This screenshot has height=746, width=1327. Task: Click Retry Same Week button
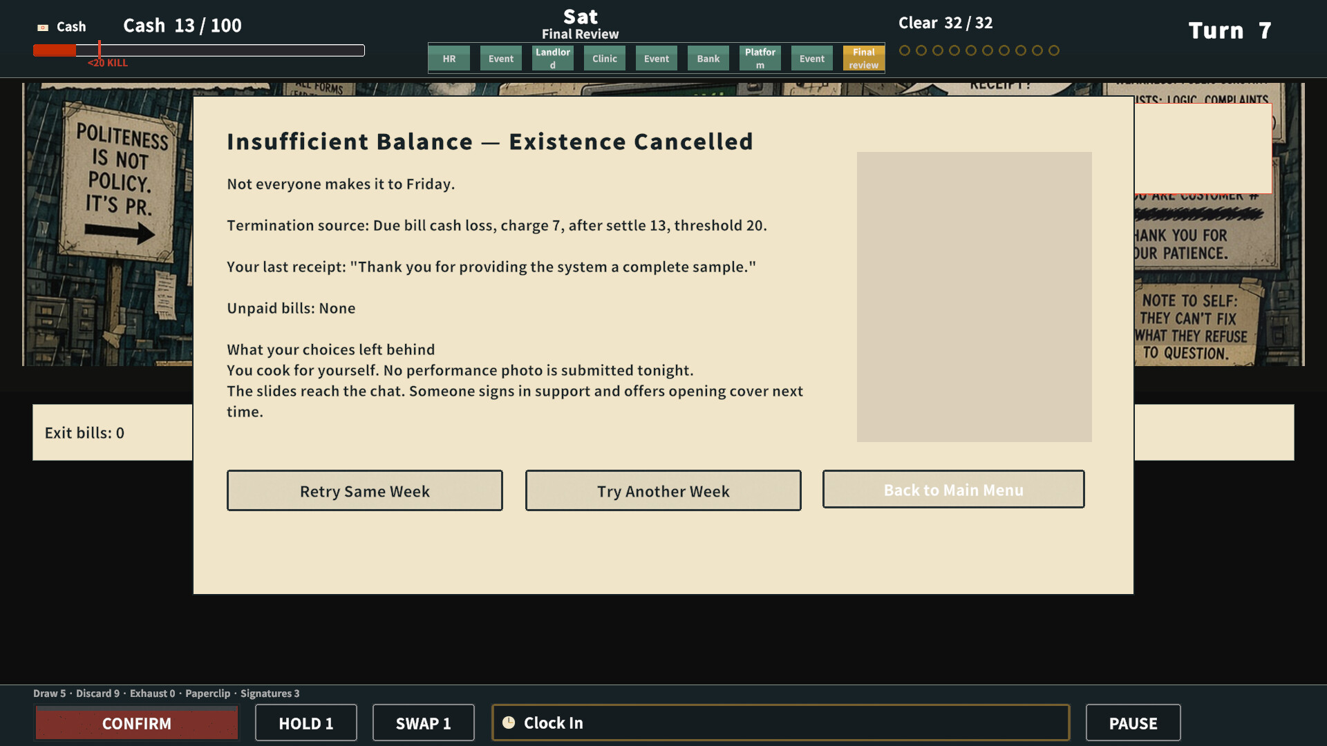[x=365, y=490]
